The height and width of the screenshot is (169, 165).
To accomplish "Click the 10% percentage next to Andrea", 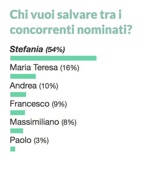I will click(49, 86).
